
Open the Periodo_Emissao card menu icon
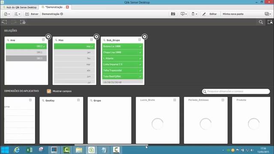pos(223,100)
